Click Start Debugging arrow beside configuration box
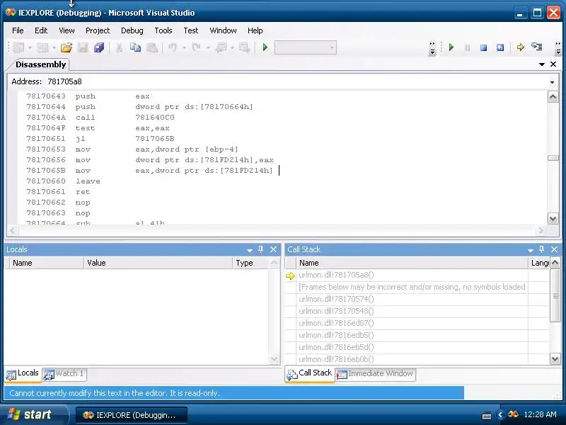Image resolution: width=566 pixels, height=425 pixels. 265,47
